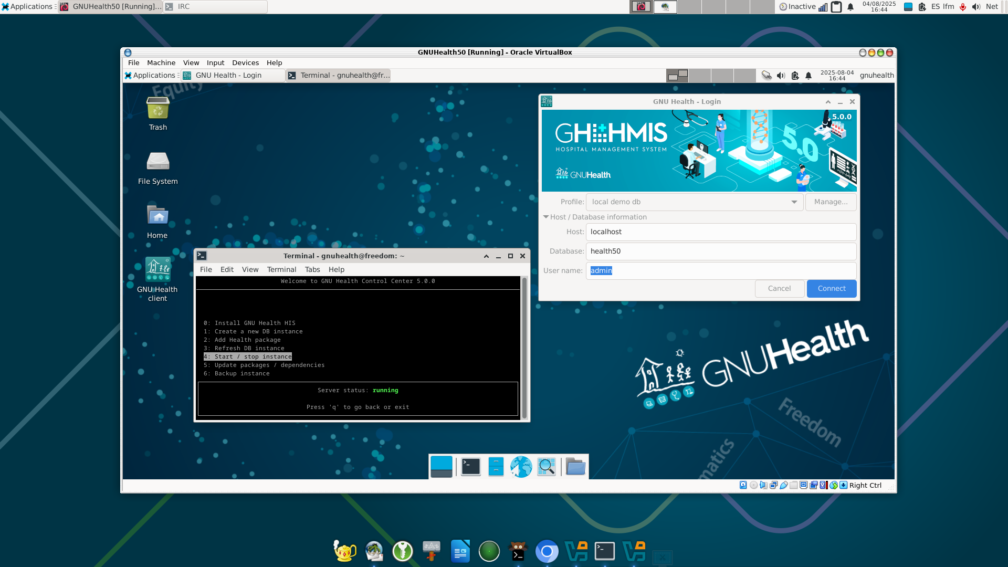Click the VirtualBox keyboard capture arrow icon

843,485
